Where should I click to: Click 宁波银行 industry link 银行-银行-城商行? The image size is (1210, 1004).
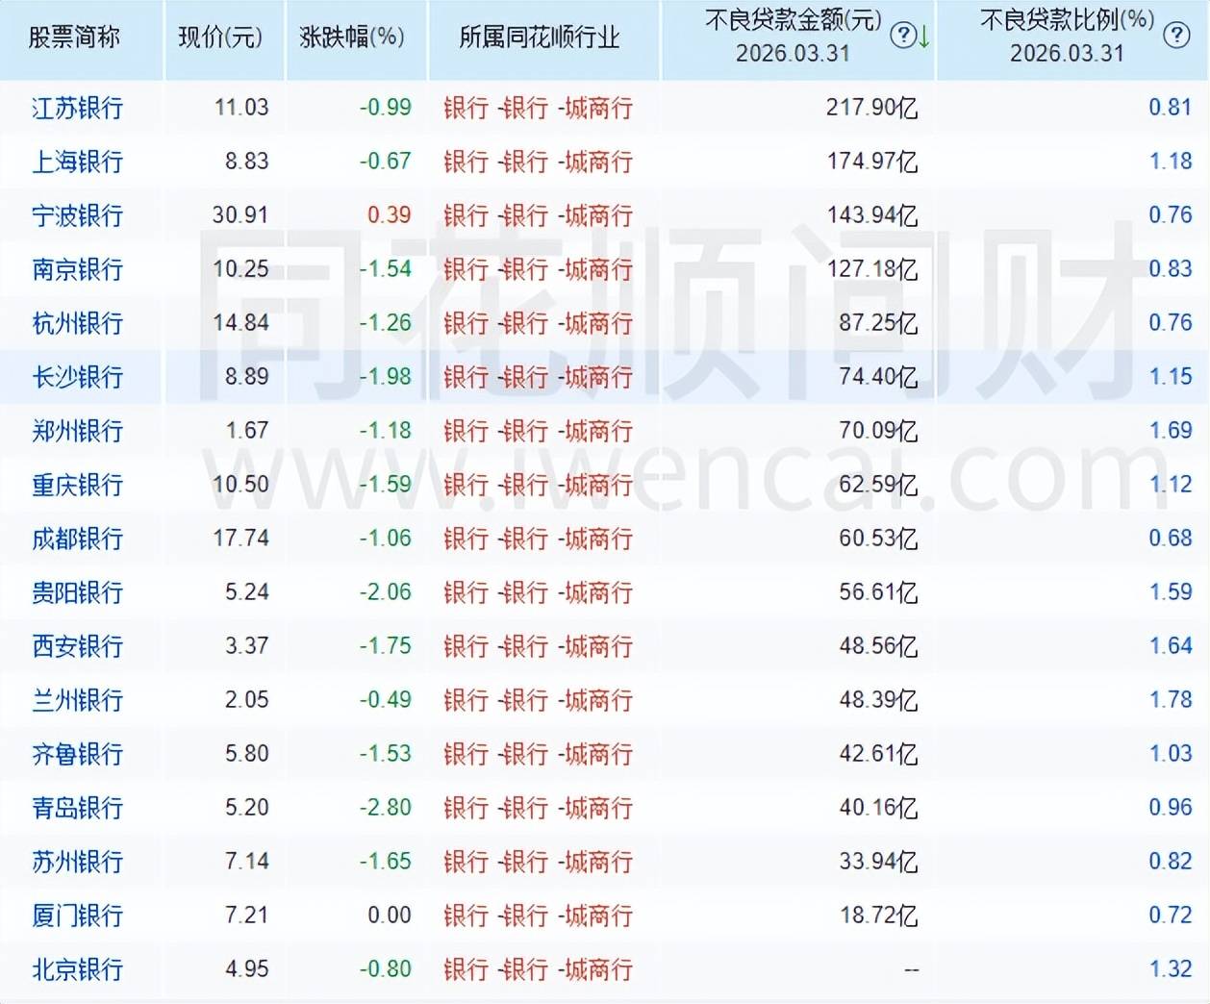coord(539,215)
